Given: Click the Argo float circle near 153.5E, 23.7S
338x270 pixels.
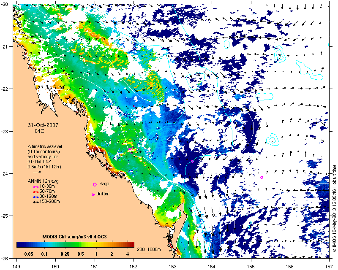Looking at the screenshot, I should click(x=193, y=161).
